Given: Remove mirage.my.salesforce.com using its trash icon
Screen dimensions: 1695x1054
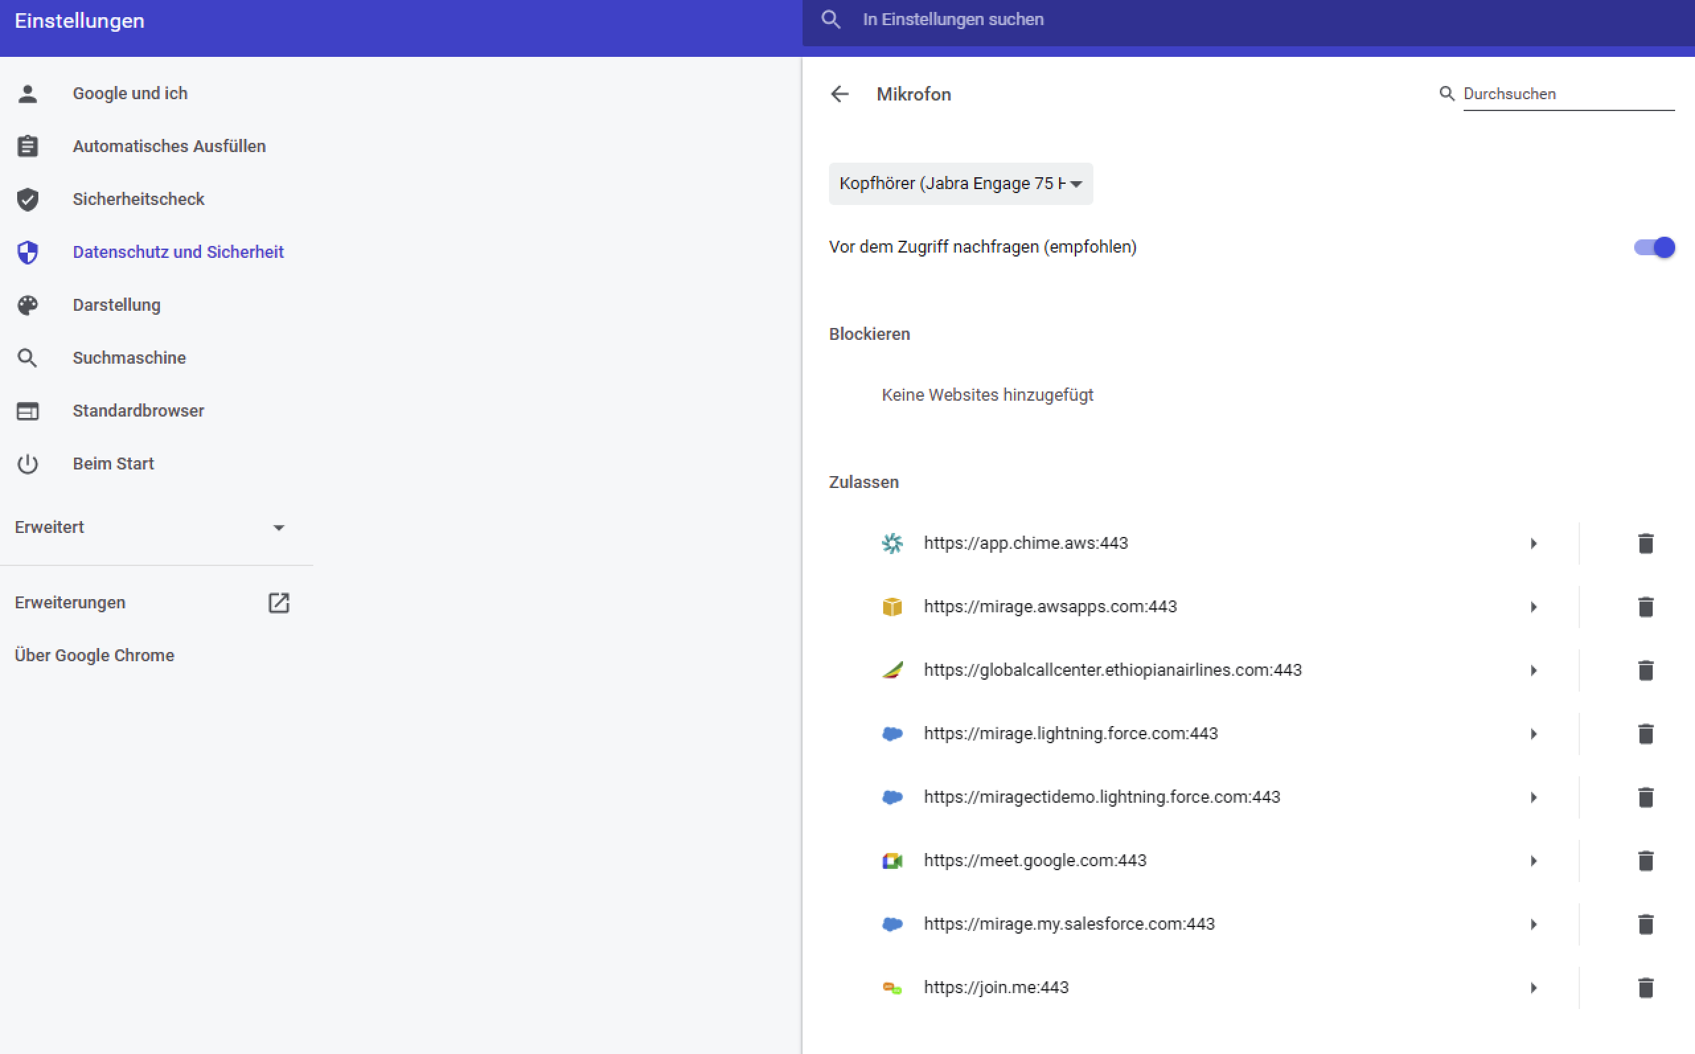Looking at the screenshot, I should point(1645,924).
